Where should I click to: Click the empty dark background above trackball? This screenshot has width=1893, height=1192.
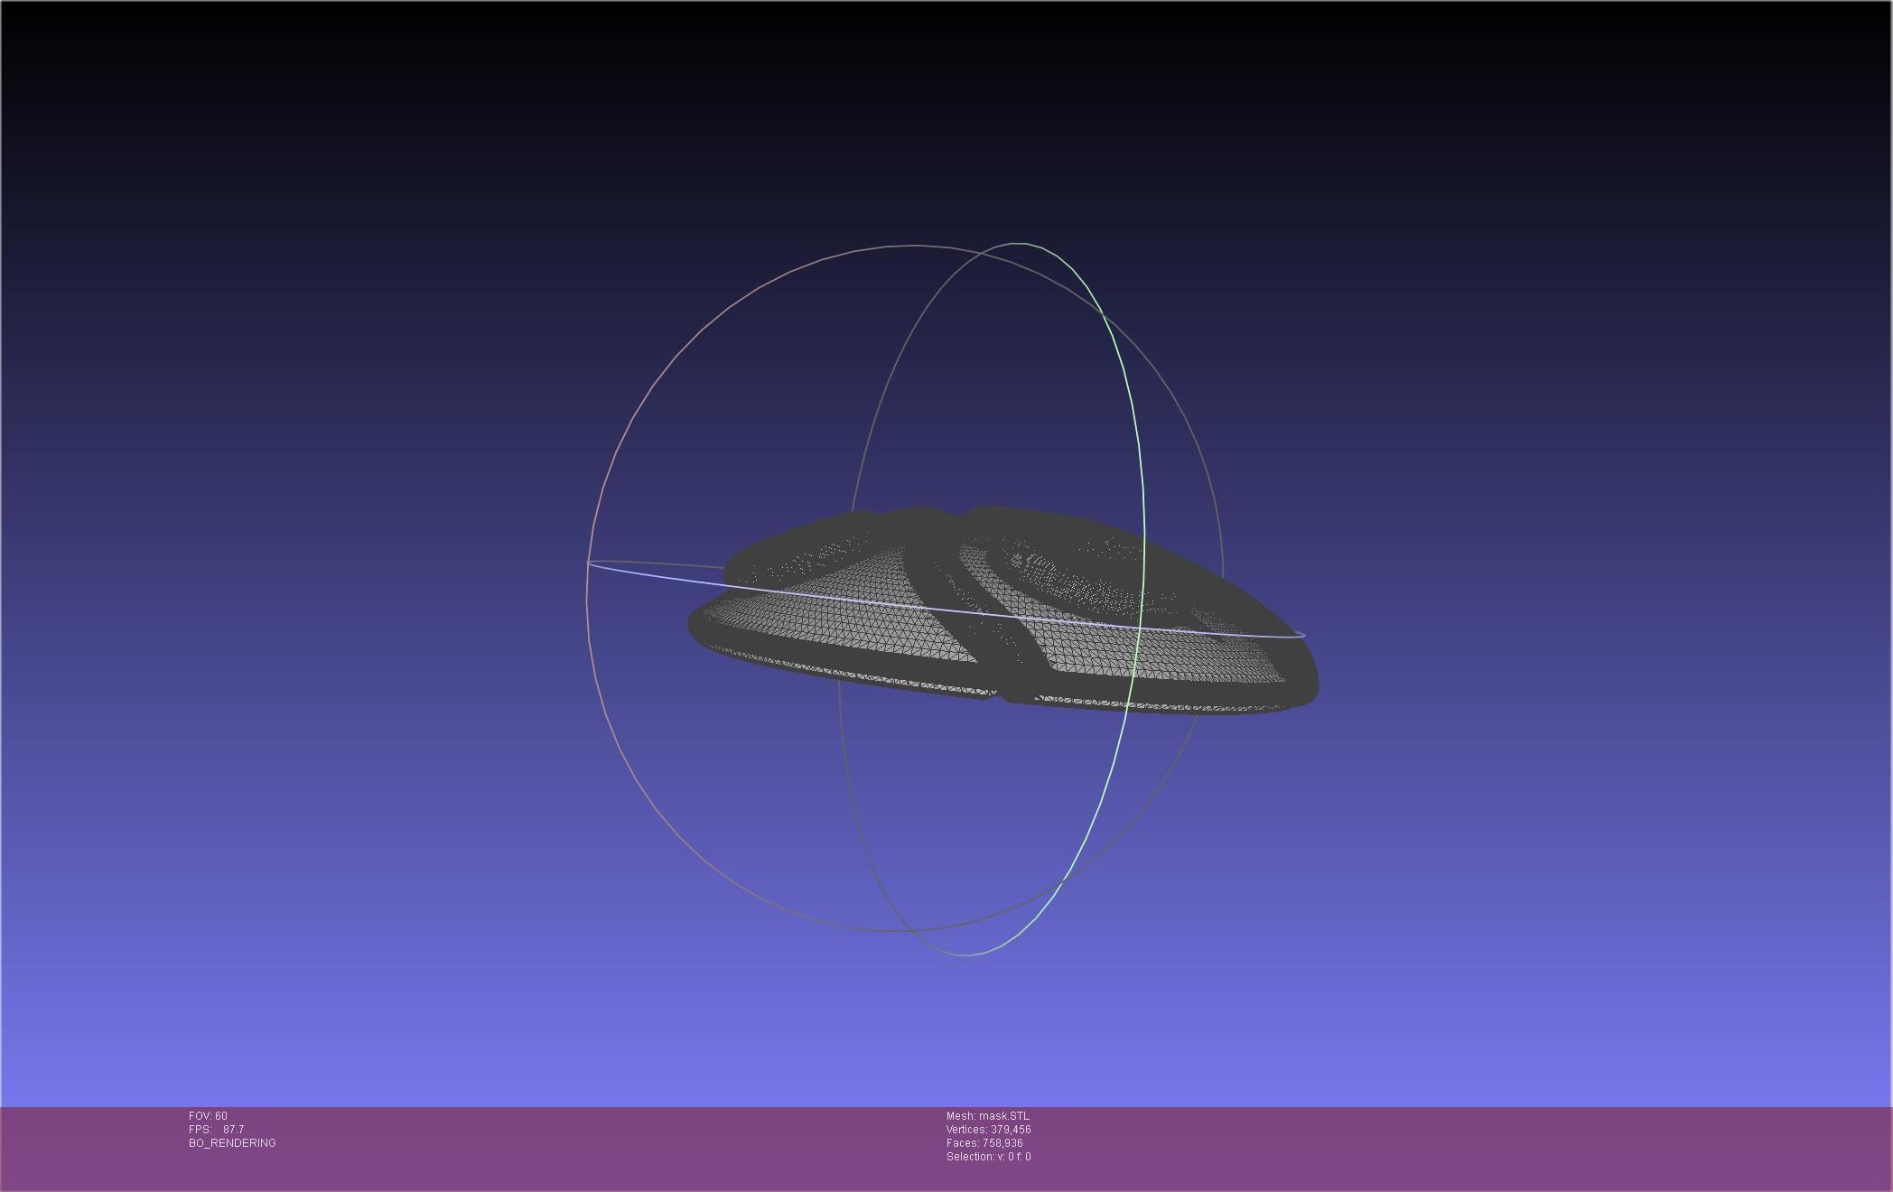pyautogui.click(x=903, y=117)
